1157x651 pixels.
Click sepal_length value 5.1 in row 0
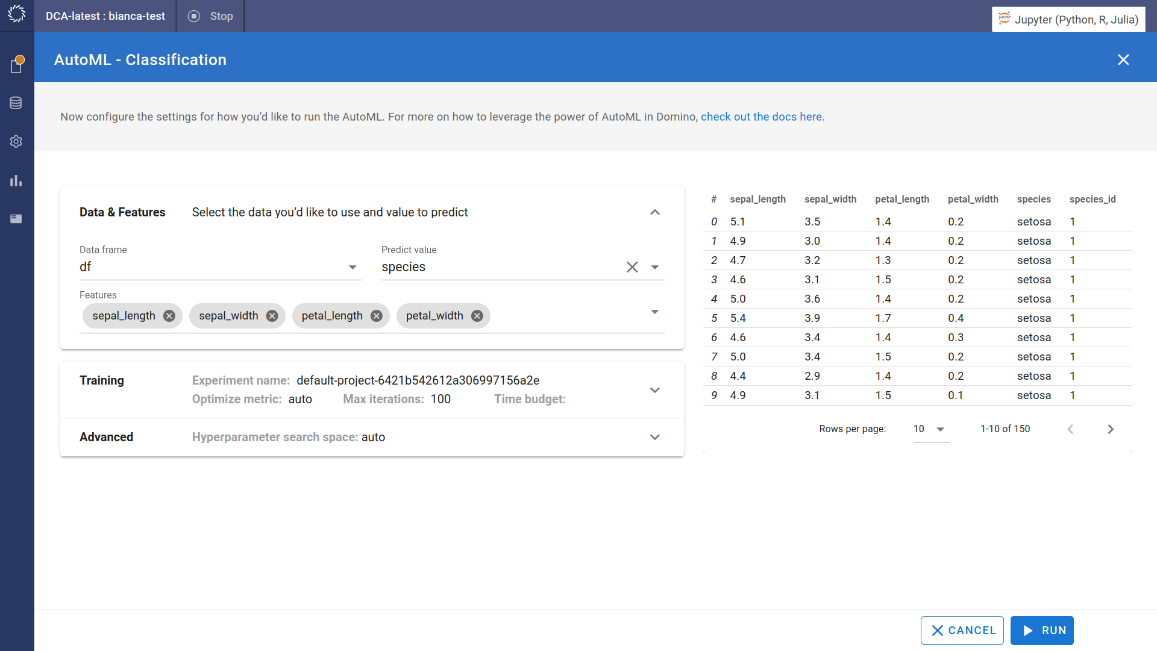(x=738, y=222)
